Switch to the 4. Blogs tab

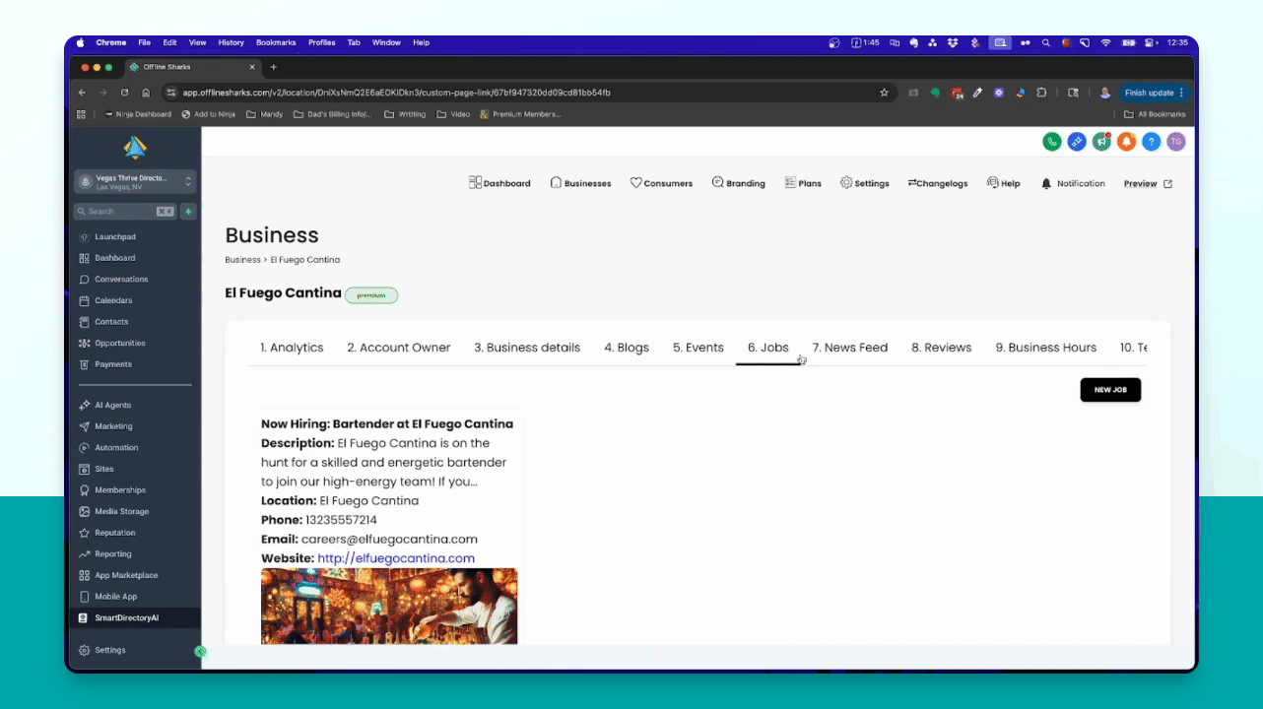pyautogui.click(x=627, y=348)
